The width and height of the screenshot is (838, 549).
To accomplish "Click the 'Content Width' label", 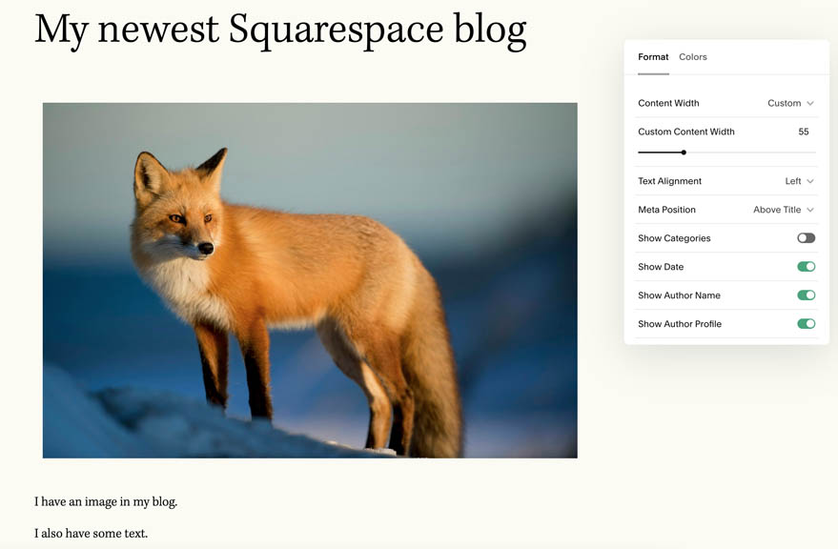I will 668,103.
